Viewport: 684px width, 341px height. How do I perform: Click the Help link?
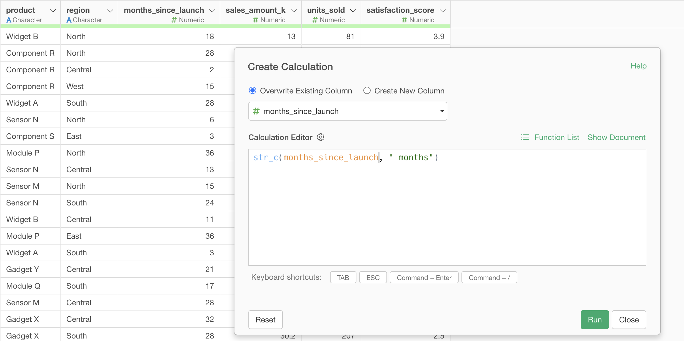[x=638, y=66]
